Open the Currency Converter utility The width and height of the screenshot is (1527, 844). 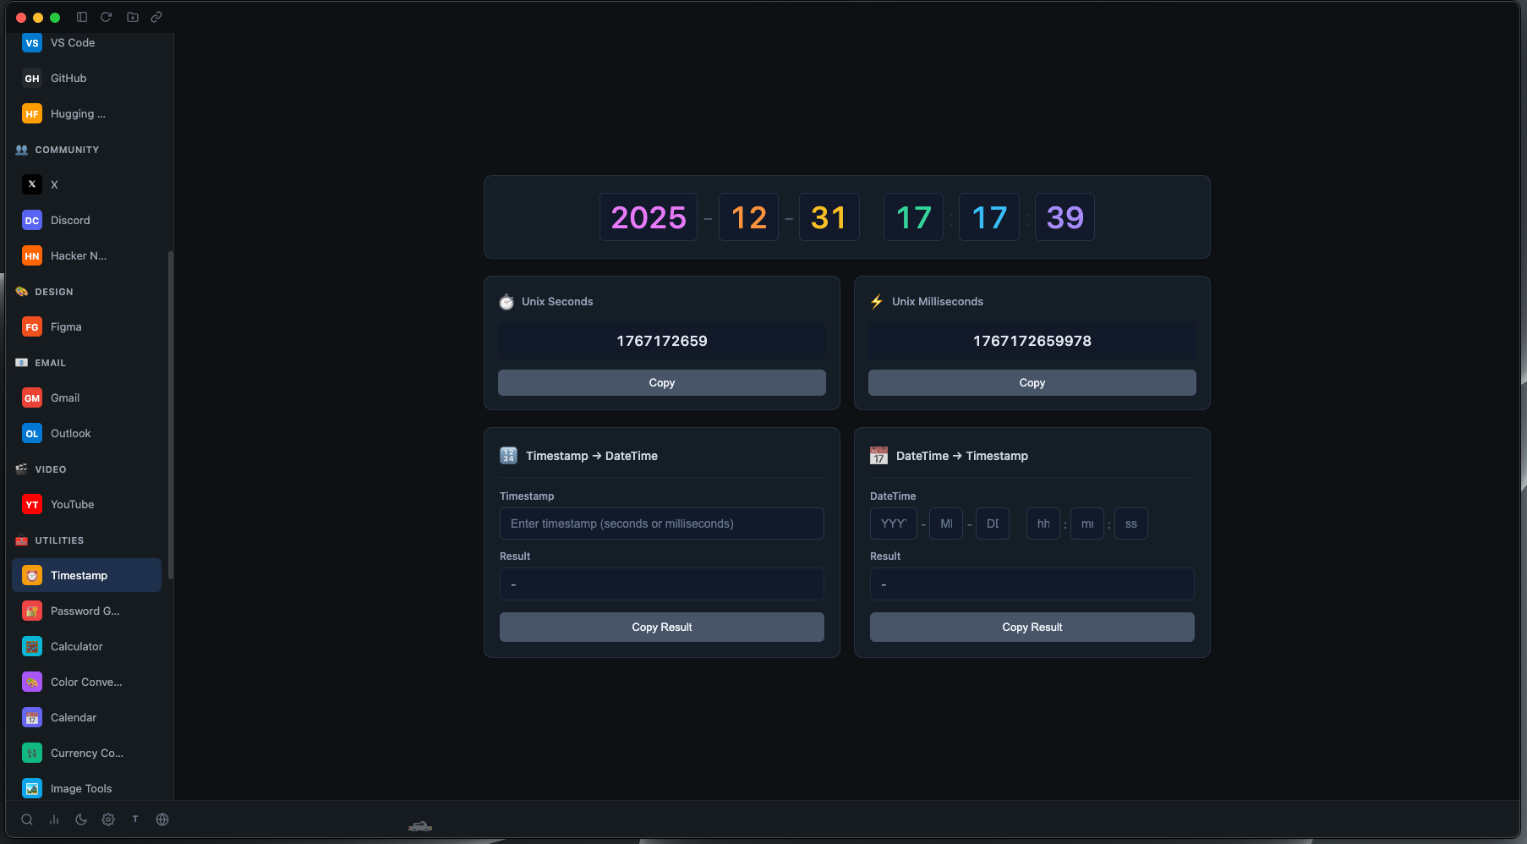click(x=86, y=753)
